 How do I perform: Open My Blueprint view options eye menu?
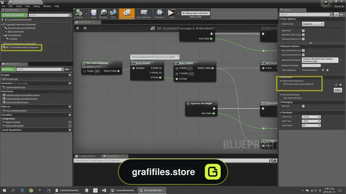[x=68, y=69]
